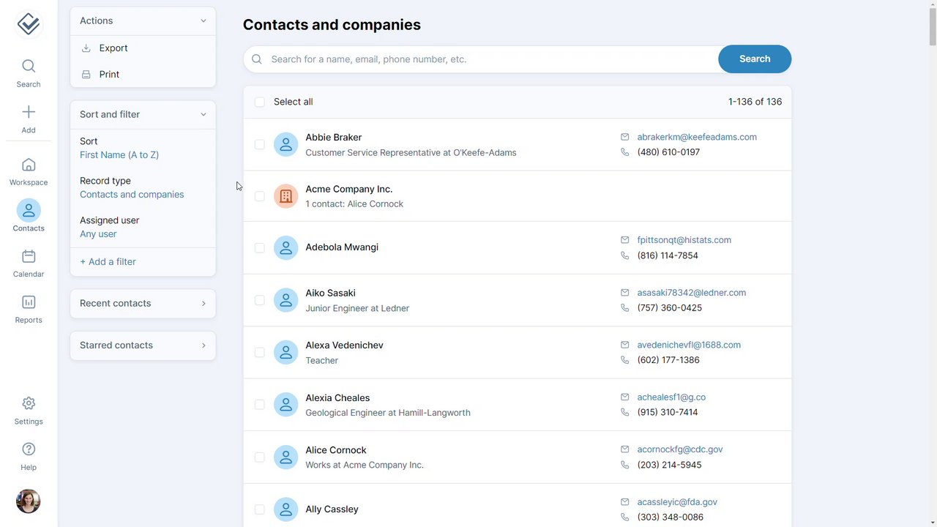Choose Print in the Actions menu

tap(109, 75)
